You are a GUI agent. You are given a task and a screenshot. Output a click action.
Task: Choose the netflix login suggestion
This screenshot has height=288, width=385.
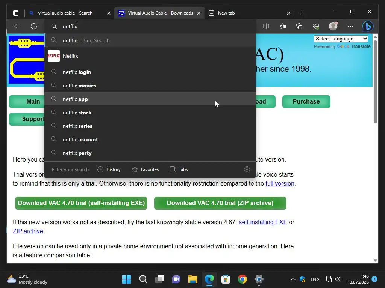(x=150, y=72)
